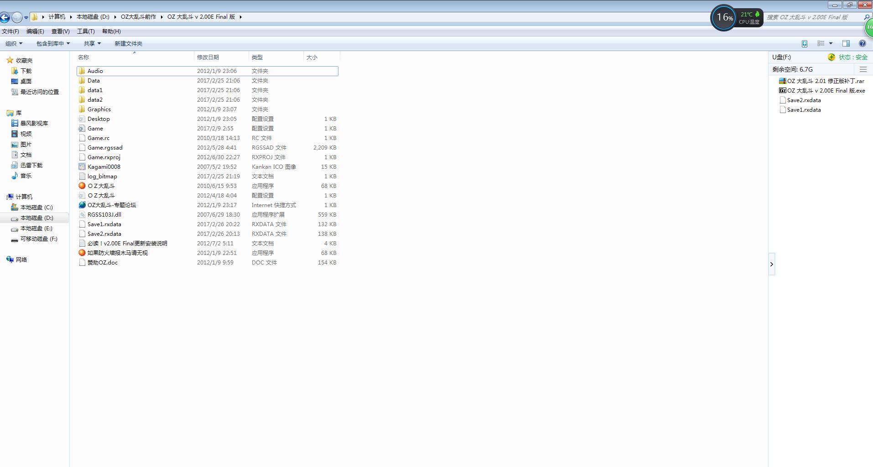Open the 查看(V) menu
Screen dimensions: 873x467
click(60, 31)
